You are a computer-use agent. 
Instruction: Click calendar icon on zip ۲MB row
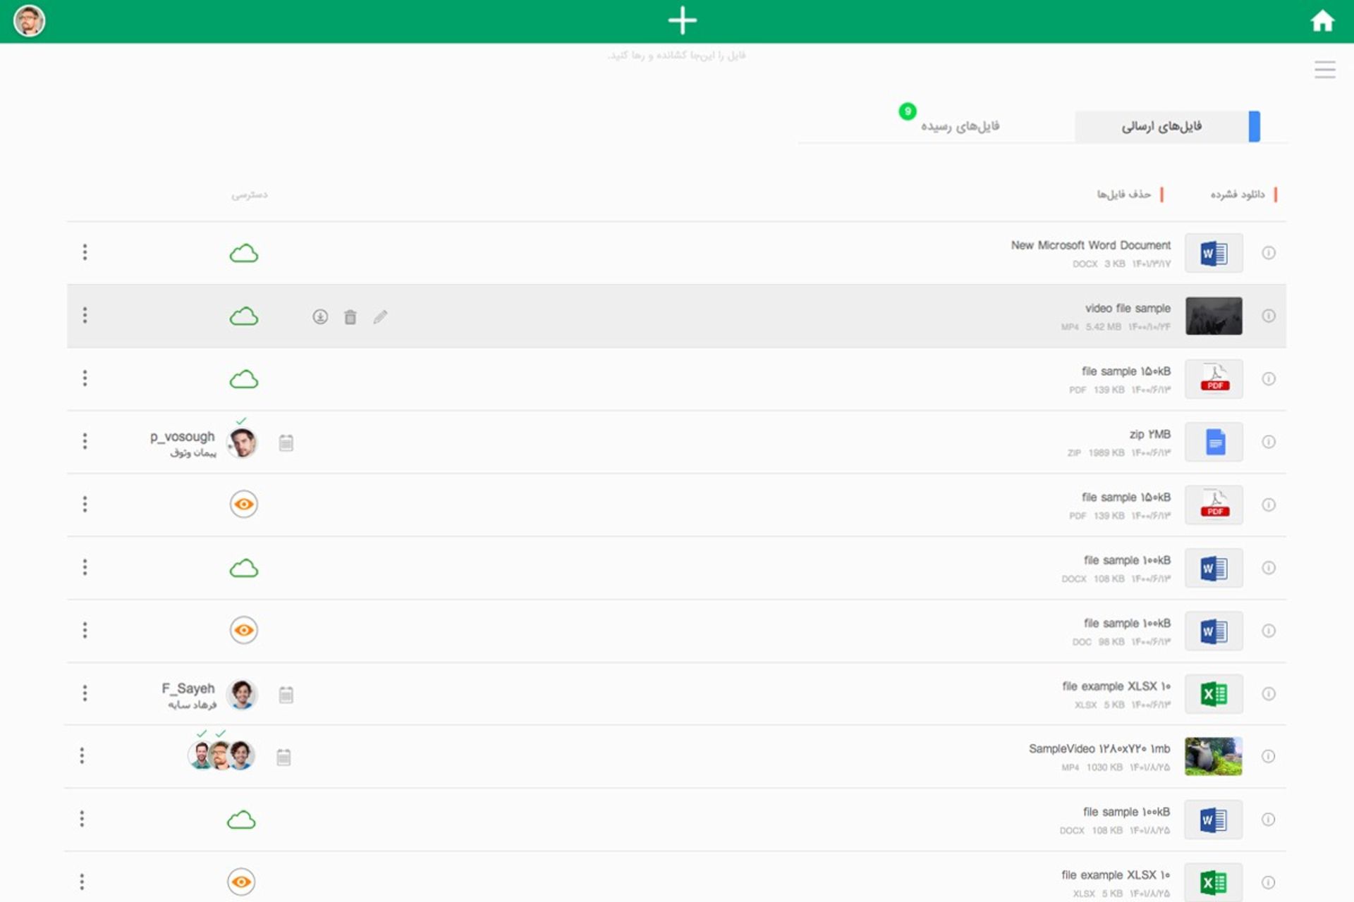pyautogui.click(x=286, y=443)
